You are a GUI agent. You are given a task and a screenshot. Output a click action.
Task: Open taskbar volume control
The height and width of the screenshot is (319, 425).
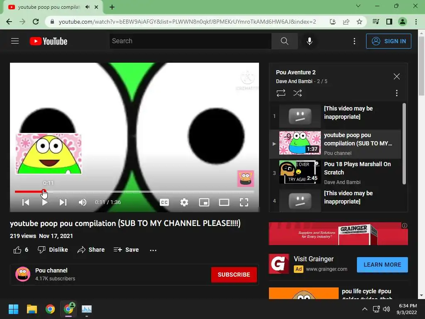click(x=386, y=309)
